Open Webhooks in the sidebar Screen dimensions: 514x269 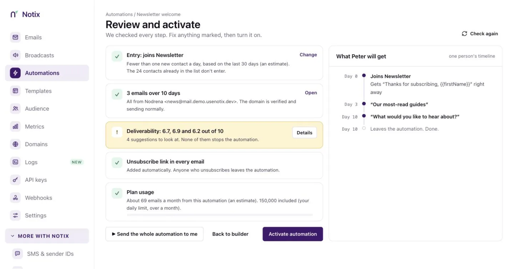tap(47, 197)
